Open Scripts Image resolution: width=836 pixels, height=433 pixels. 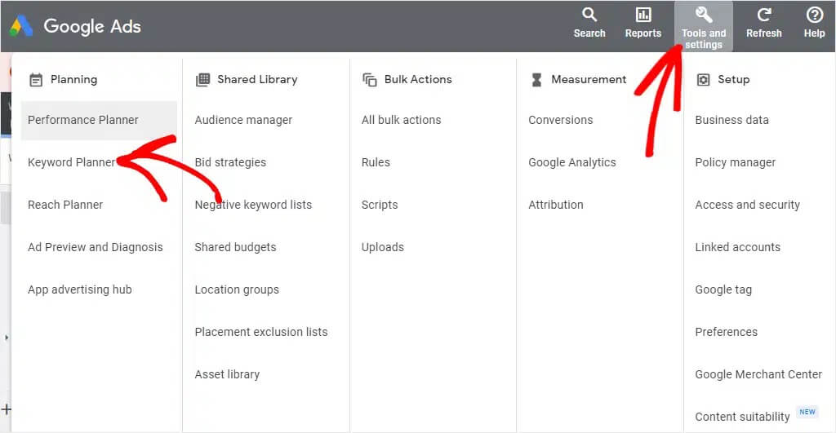pos(379,205)
